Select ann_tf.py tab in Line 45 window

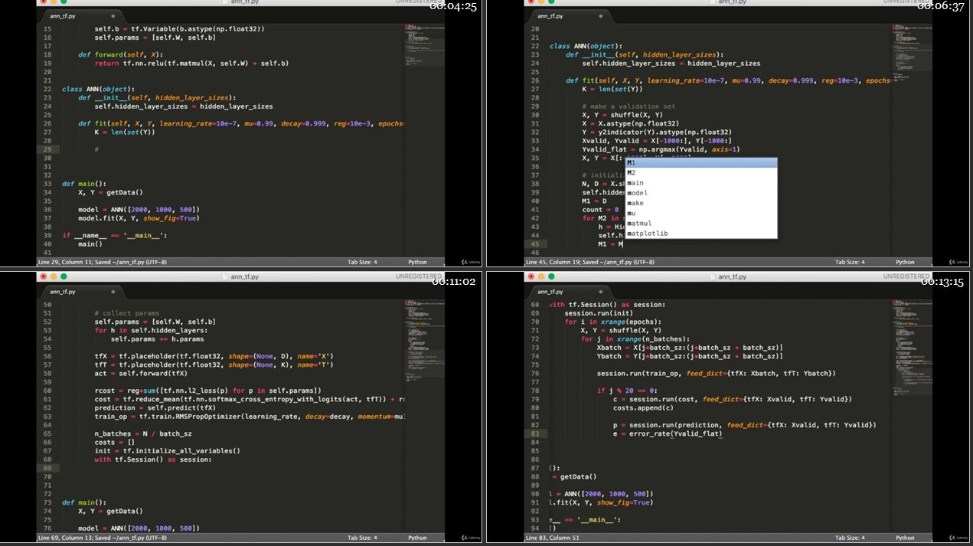click(x=570, y=15)
